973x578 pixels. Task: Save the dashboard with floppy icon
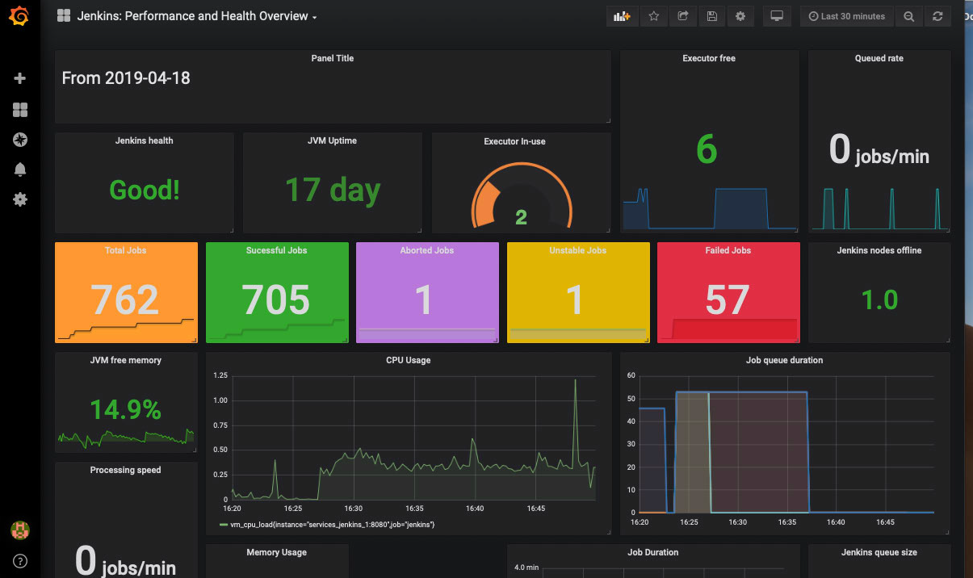(711, 16)
